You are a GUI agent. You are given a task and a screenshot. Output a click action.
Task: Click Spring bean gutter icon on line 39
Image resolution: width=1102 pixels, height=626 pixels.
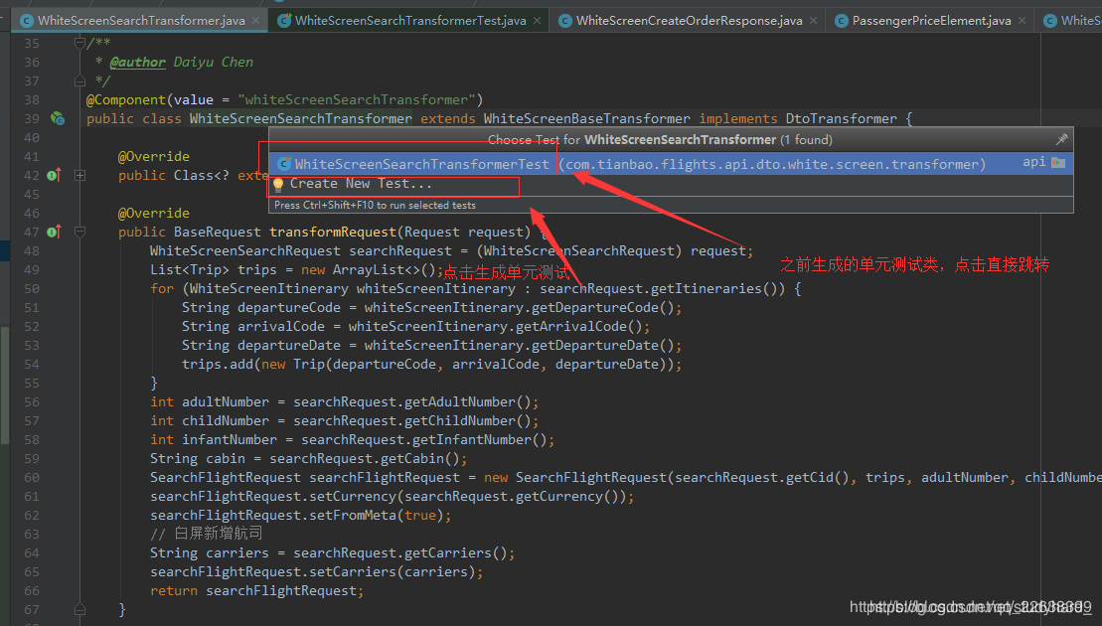click(x=58, y=118)
